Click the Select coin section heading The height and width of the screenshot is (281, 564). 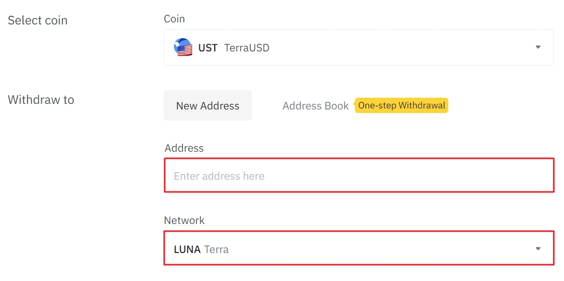38,20
